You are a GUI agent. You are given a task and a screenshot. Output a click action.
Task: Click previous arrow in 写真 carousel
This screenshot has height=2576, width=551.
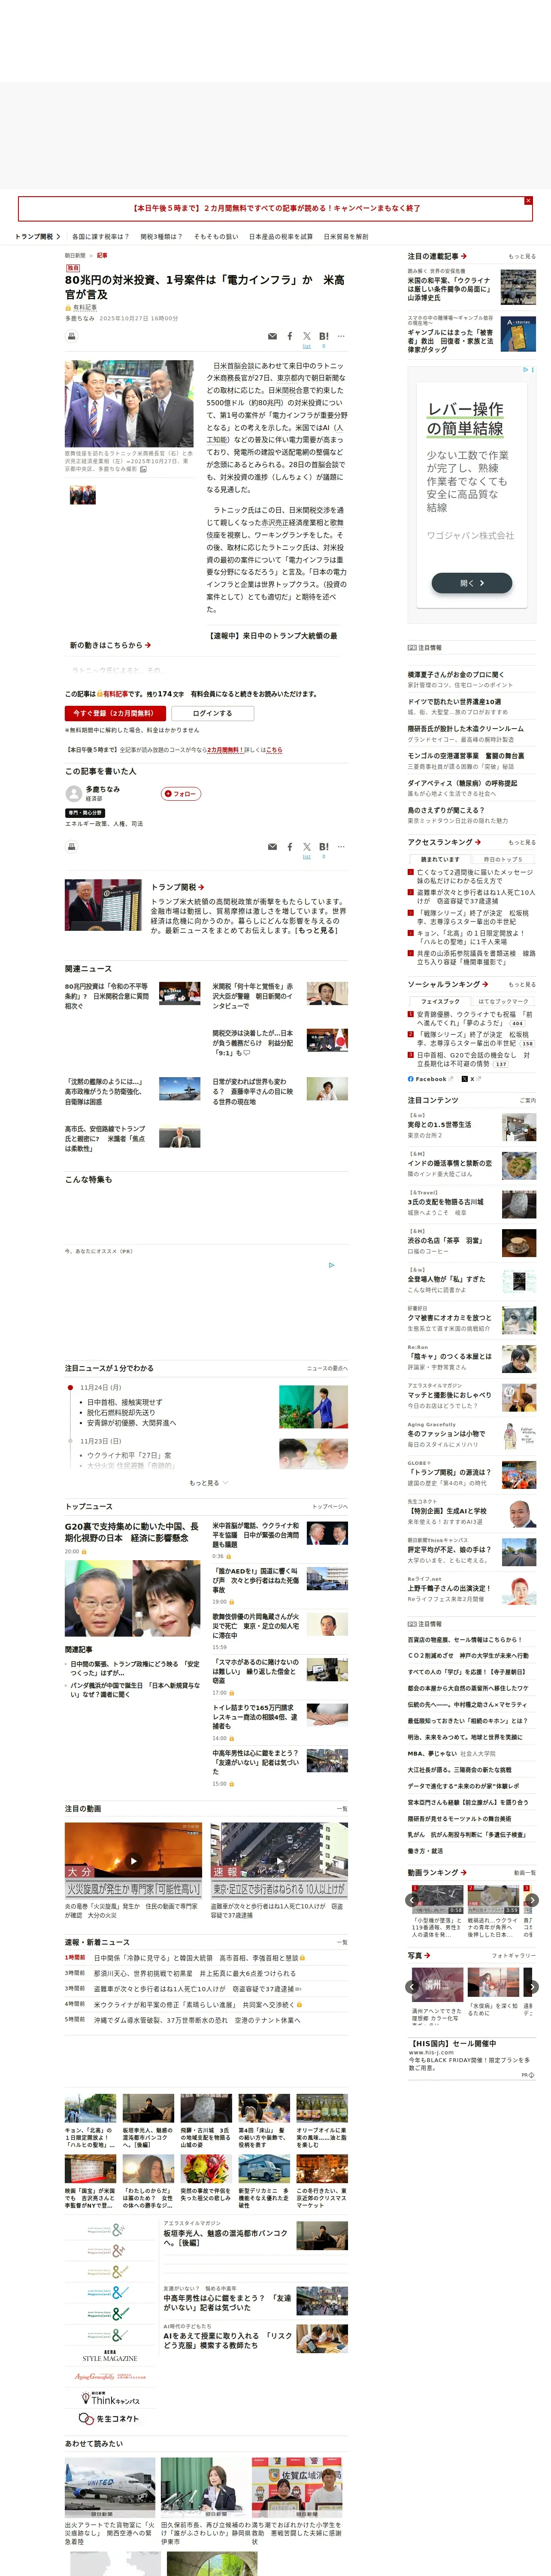pos(412,1987)
